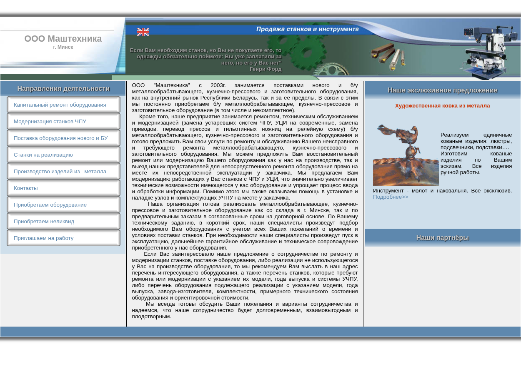Image resolution: width=521 pixels, height=372 pixels.
Task: Select Поставка оборудования нового и БУ
Action: 63,138
